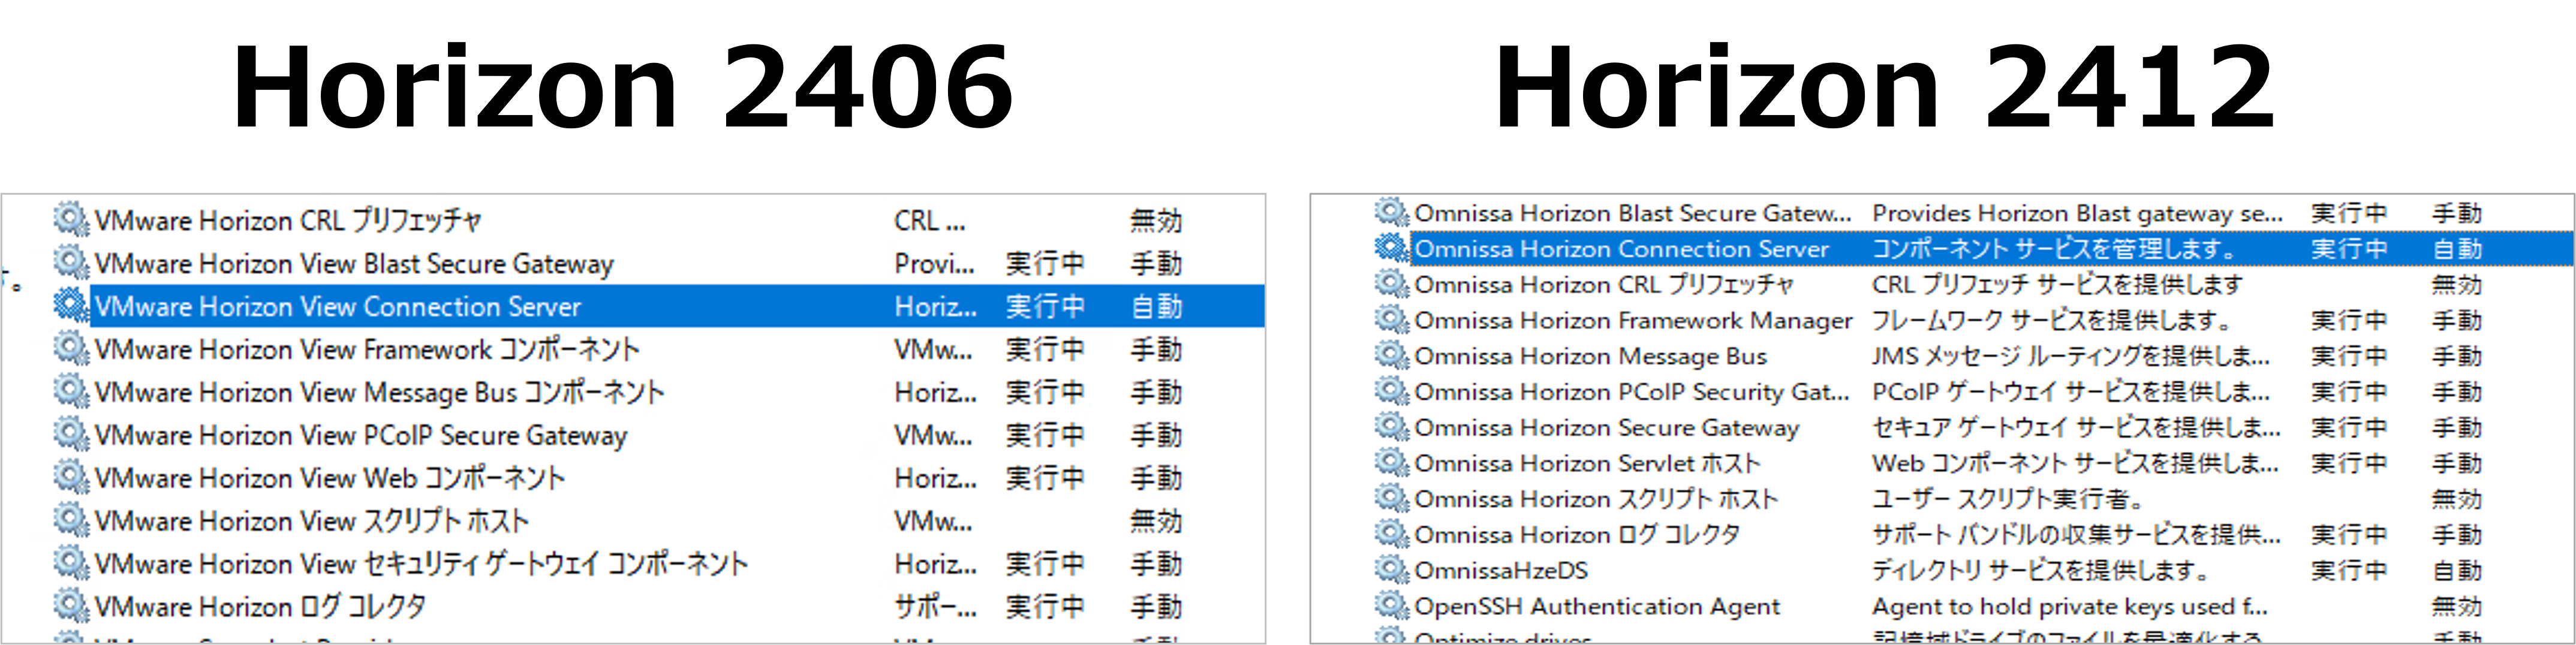Screen dimensions: 2576x645
Task: Select Omnissa Horizon ログ コレクタ name
Action: 1577,535
